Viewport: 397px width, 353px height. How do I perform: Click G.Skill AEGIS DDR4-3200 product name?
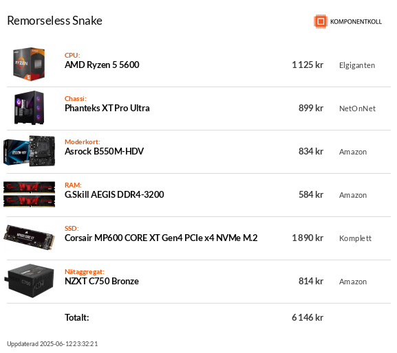pyautogui.click(x=114, y=194)
